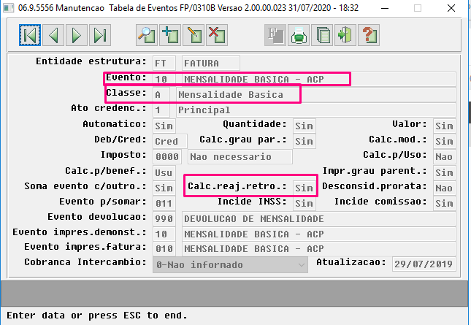
Task: Click the Evento impres.demonst. code 10
Action: coord(164,234)
